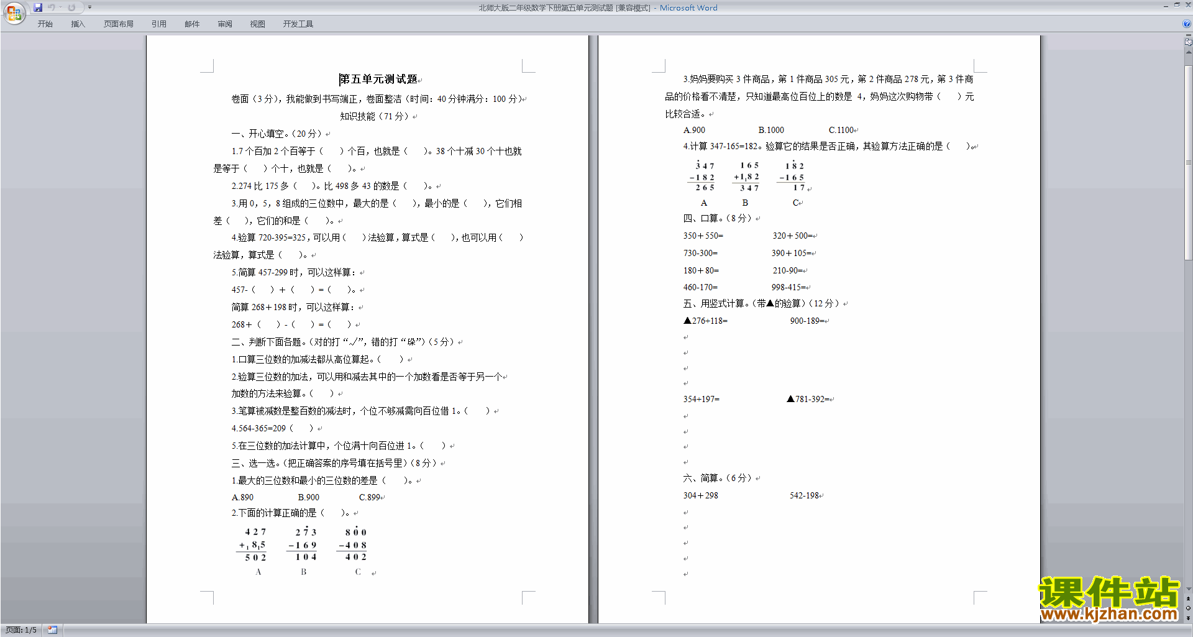Click answer option C.899
This screenshot has height=637, width=1193.
click(370, 497)
